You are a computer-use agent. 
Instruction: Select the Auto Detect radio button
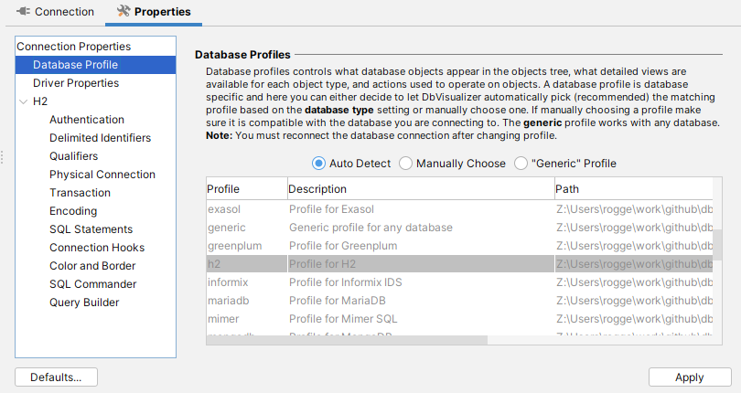click(319, 164)
